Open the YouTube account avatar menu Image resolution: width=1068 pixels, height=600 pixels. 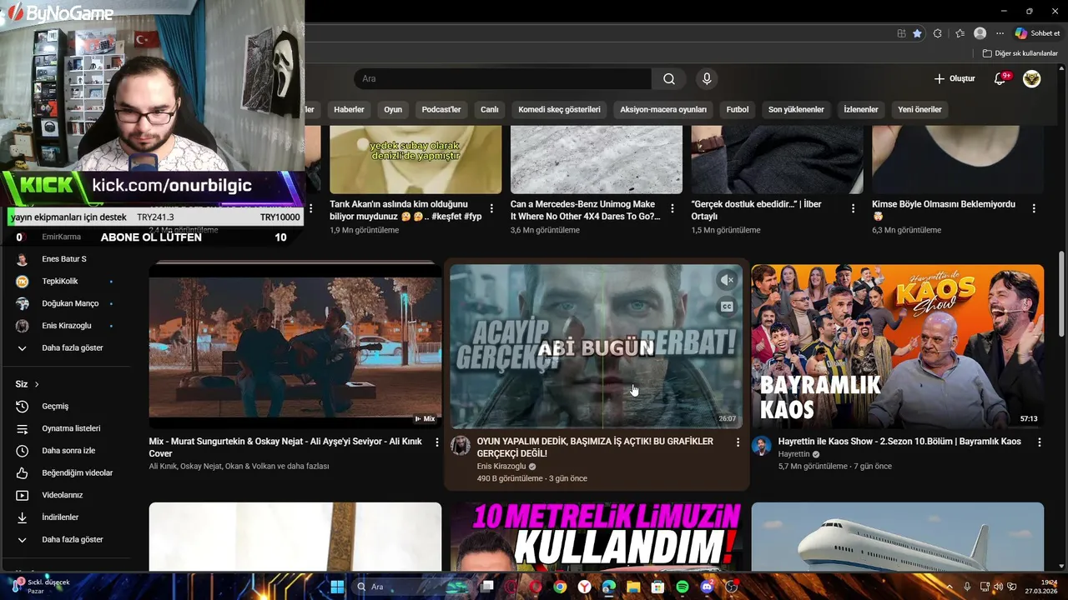1032,79
